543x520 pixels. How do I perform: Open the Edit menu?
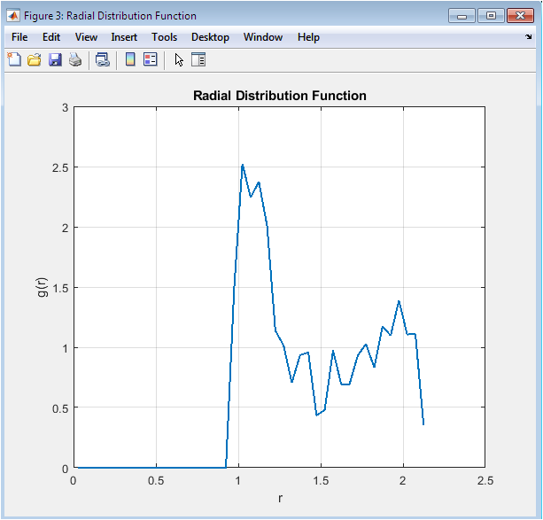[x=51, y=37]
